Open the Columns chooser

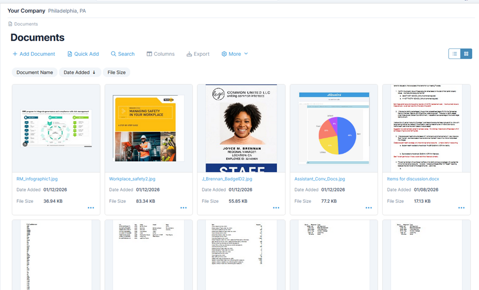click(160, 54)
